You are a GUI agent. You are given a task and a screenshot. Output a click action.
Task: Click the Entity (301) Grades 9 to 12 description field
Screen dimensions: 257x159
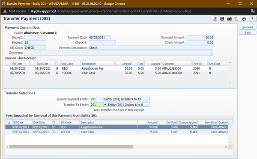point(126,99)
